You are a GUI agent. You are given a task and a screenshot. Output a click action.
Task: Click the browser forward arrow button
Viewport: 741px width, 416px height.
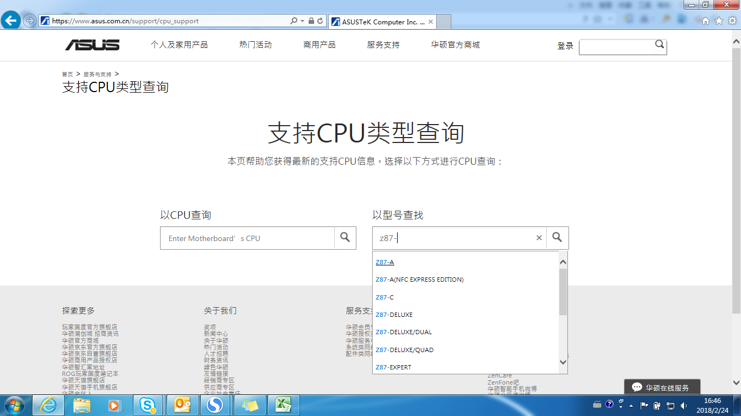[29, 21]
